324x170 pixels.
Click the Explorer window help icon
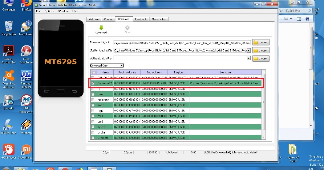click(x=307, y=19)
